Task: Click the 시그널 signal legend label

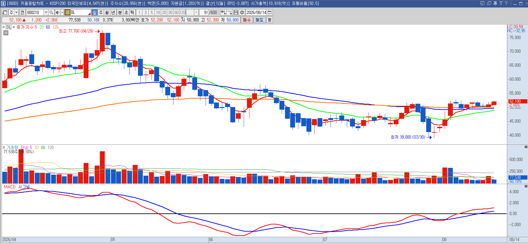Action: (x=24, y=187)
